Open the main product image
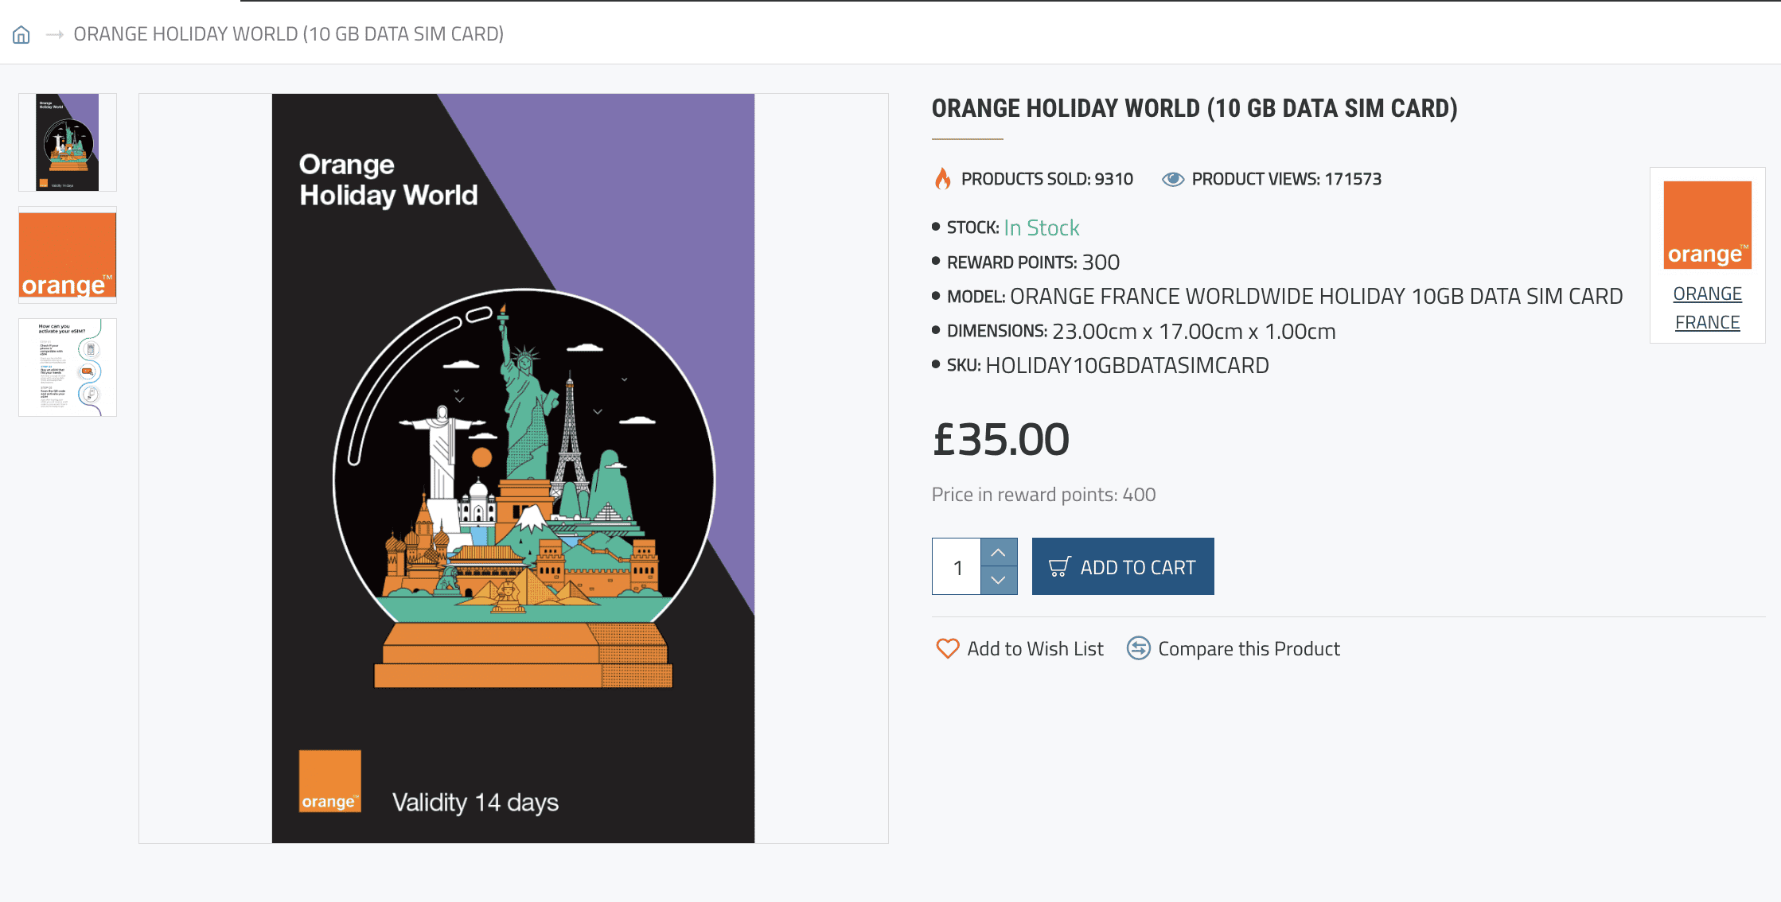 (513, 468)
